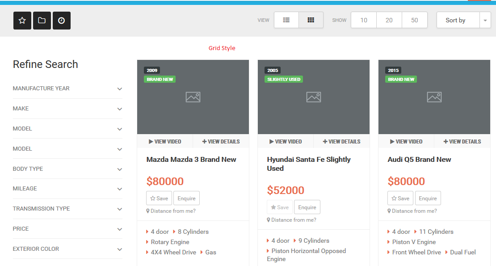The width and height of the screenshot is (496, 266).
Task: Expand the Body Type filter
Action: point(67,169)
